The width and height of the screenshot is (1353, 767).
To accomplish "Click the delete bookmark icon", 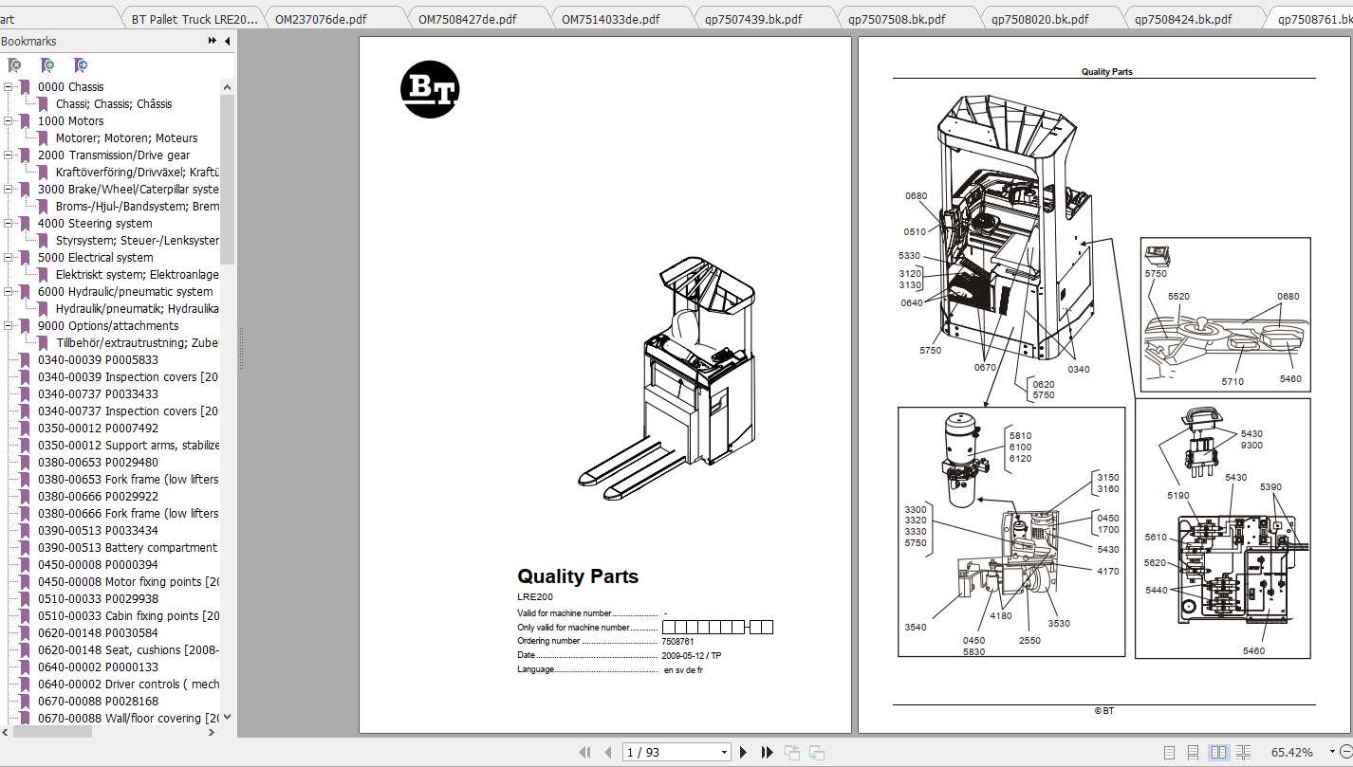I will click(14, 65).
